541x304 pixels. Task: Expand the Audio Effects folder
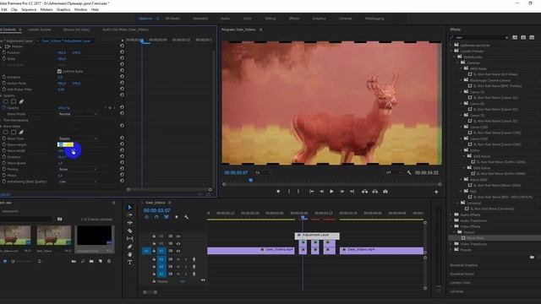coord(451,214)
